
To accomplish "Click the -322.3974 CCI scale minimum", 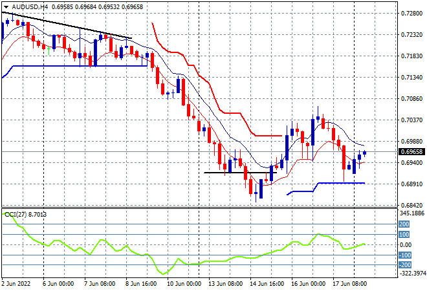I will pyautogui.click(x=412, y=273).
